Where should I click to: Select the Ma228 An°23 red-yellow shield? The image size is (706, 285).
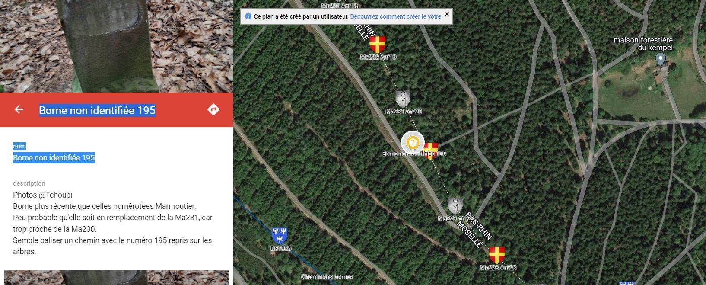[x=496, y=255]
